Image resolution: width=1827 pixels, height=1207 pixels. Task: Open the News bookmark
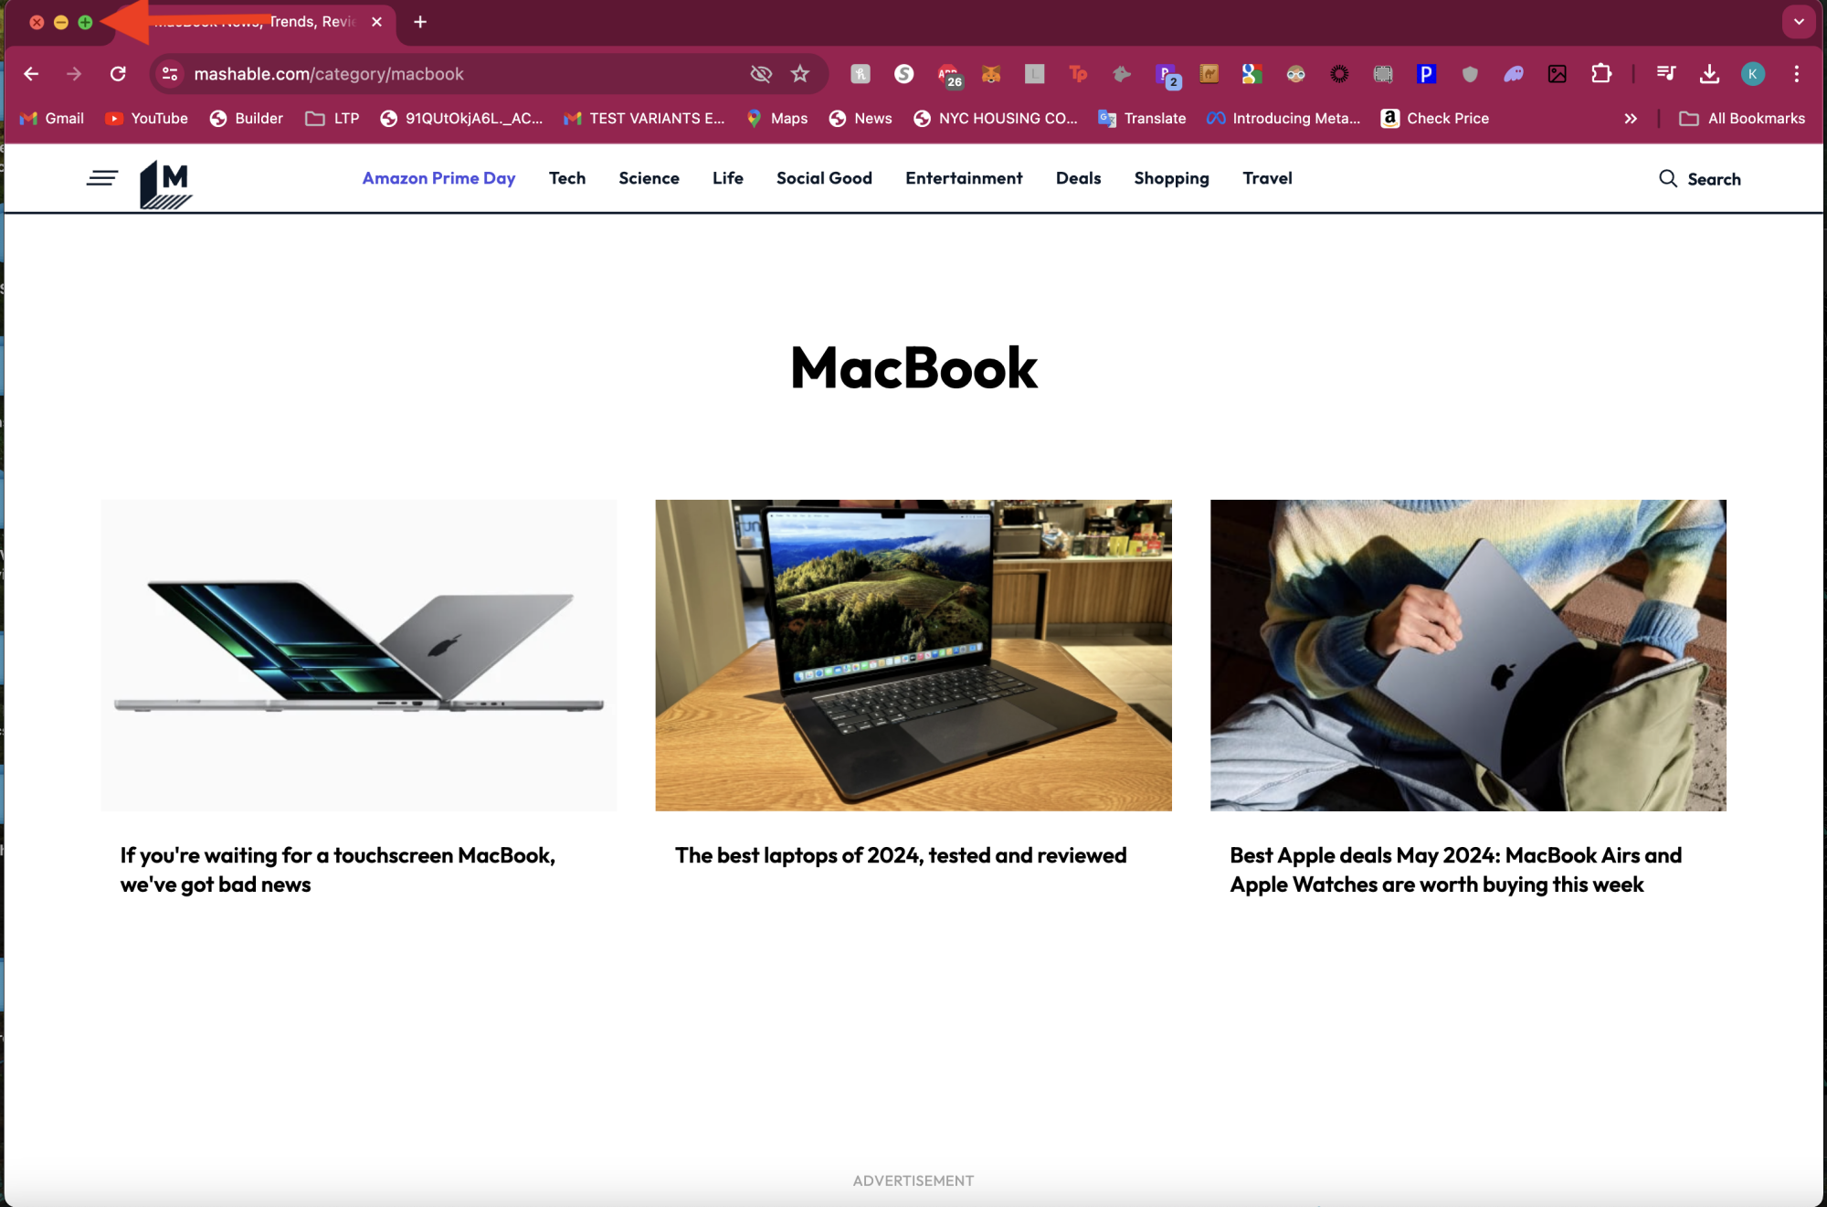click(861, 119)
